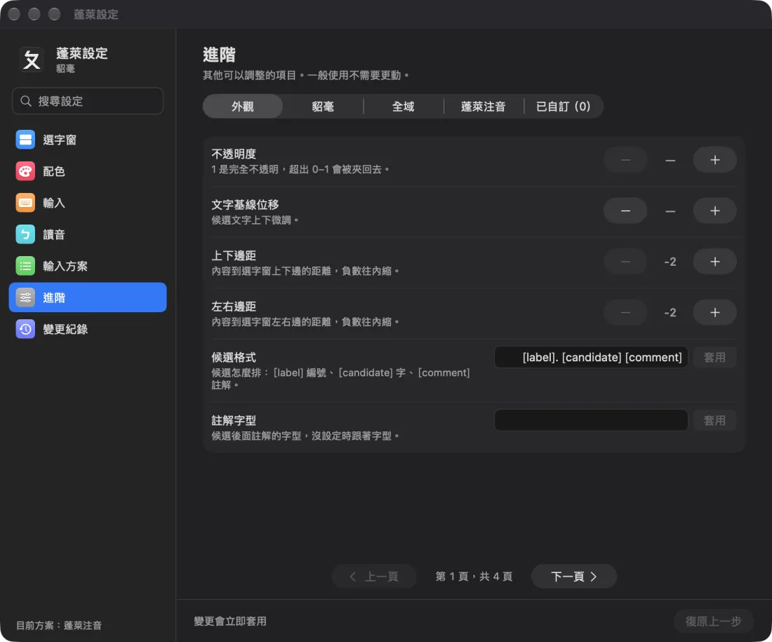Open 變更紀錄 in the sidebar
This screenshot has width=772, height=642.
(x=88, y=329)
